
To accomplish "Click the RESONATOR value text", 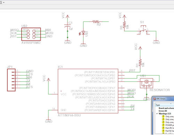I will pyautogui.click(x=160, y=90).
